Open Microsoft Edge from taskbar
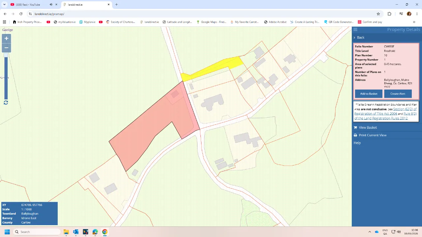This screenshot has height=237, width=422. [95, 232]
